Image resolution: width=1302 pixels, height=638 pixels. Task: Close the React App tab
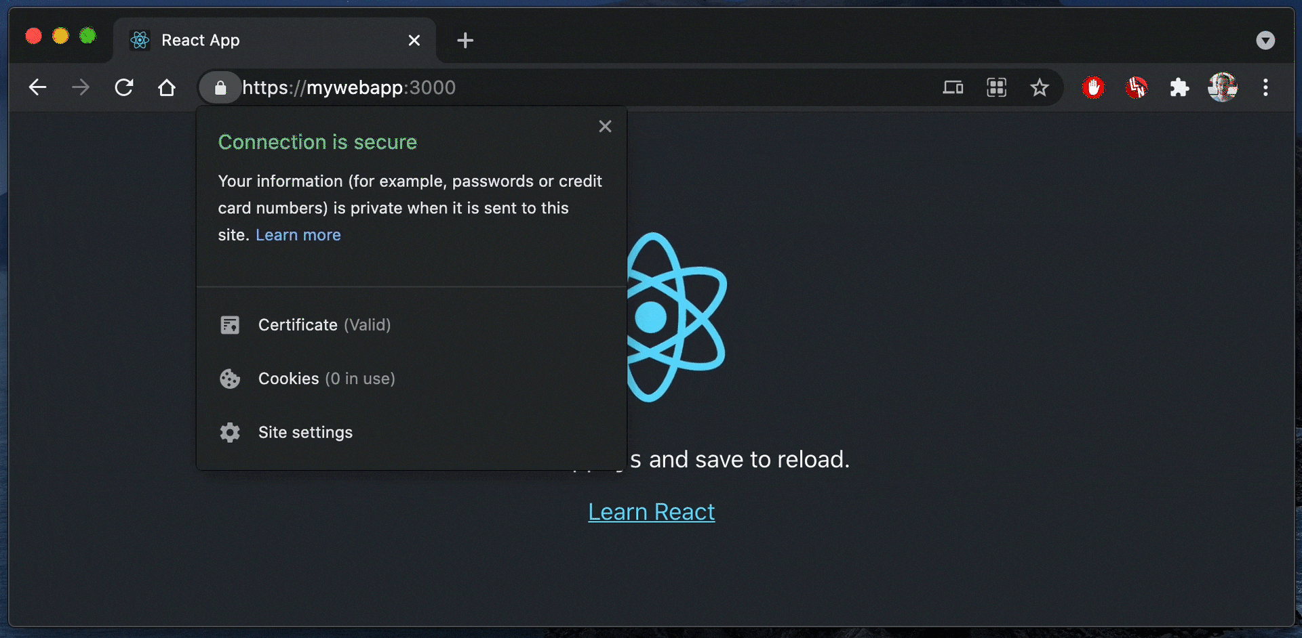click(414, 41)
